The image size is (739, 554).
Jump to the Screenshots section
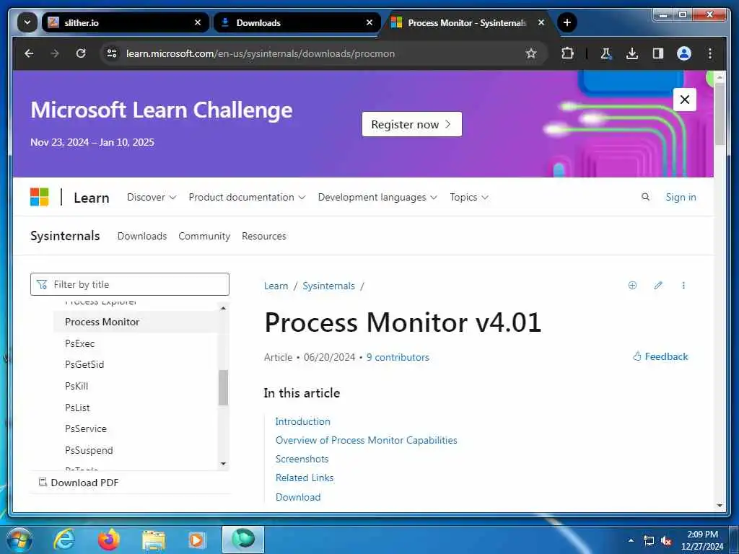[x=302, y=459]
